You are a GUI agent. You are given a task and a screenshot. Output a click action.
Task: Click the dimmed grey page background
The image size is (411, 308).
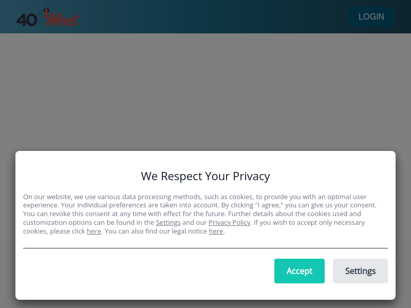pyautogui.click(x=206, y=92)
